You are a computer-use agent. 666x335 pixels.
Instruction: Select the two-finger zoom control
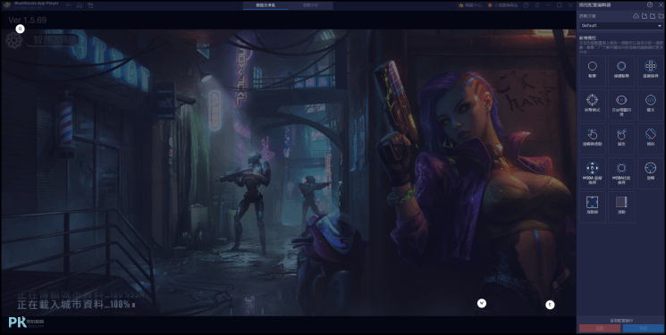pos(621,138)
